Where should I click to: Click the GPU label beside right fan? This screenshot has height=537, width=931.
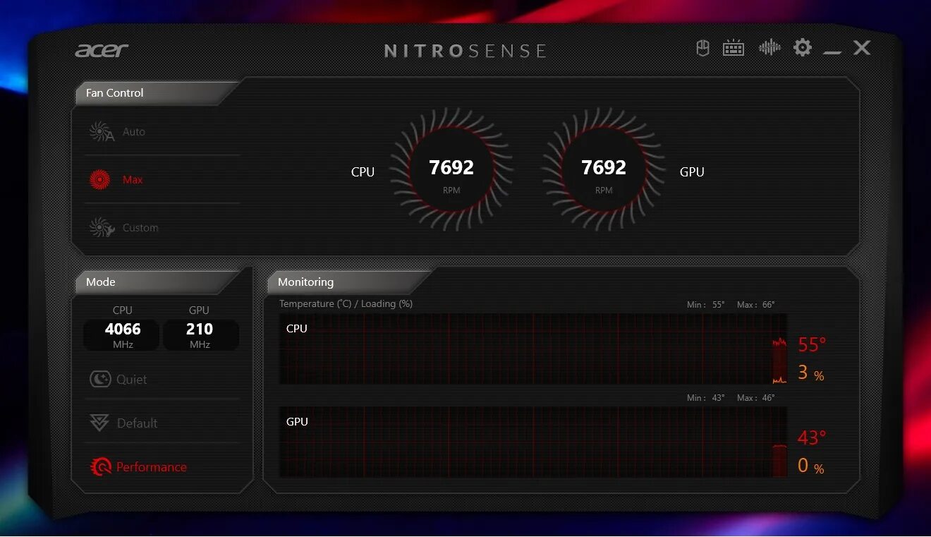[692, 172]
